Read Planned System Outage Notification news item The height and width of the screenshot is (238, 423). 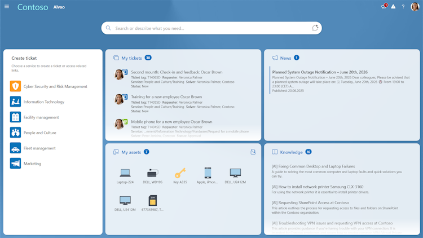[320, 72]
